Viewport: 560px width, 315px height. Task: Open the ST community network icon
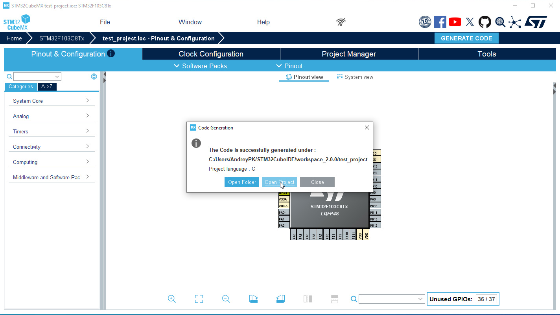coord(515,22)
